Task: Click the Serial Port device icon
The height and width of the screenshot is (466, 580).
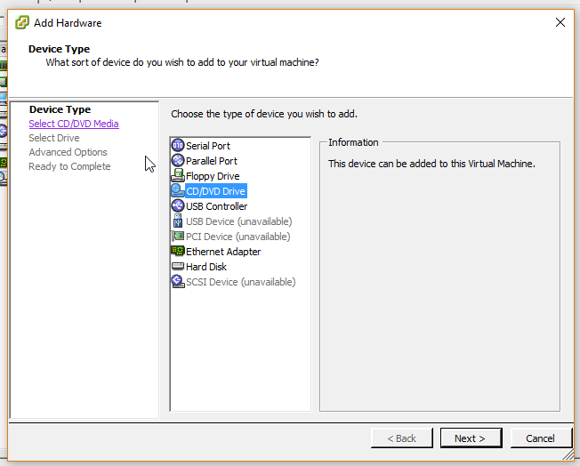Action: pos(178,146)
